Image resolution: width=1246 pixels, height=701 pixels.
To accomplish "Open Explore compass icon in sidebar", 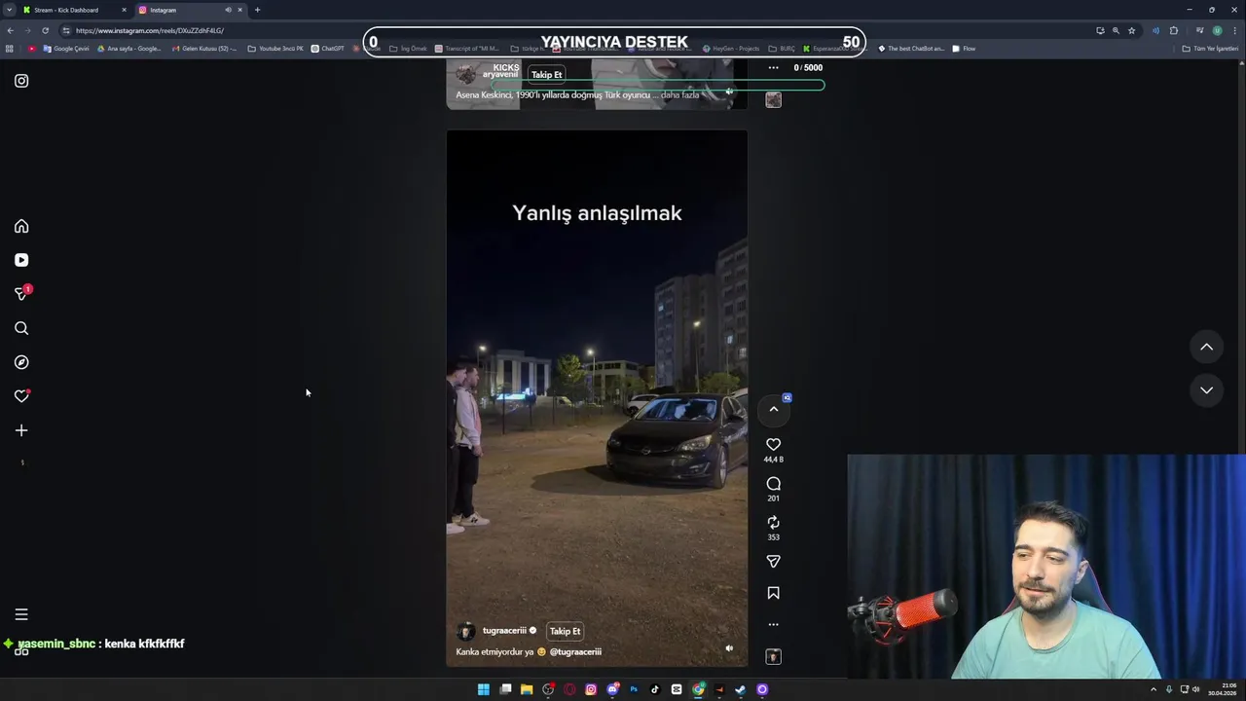I will (x=21, y=362).
